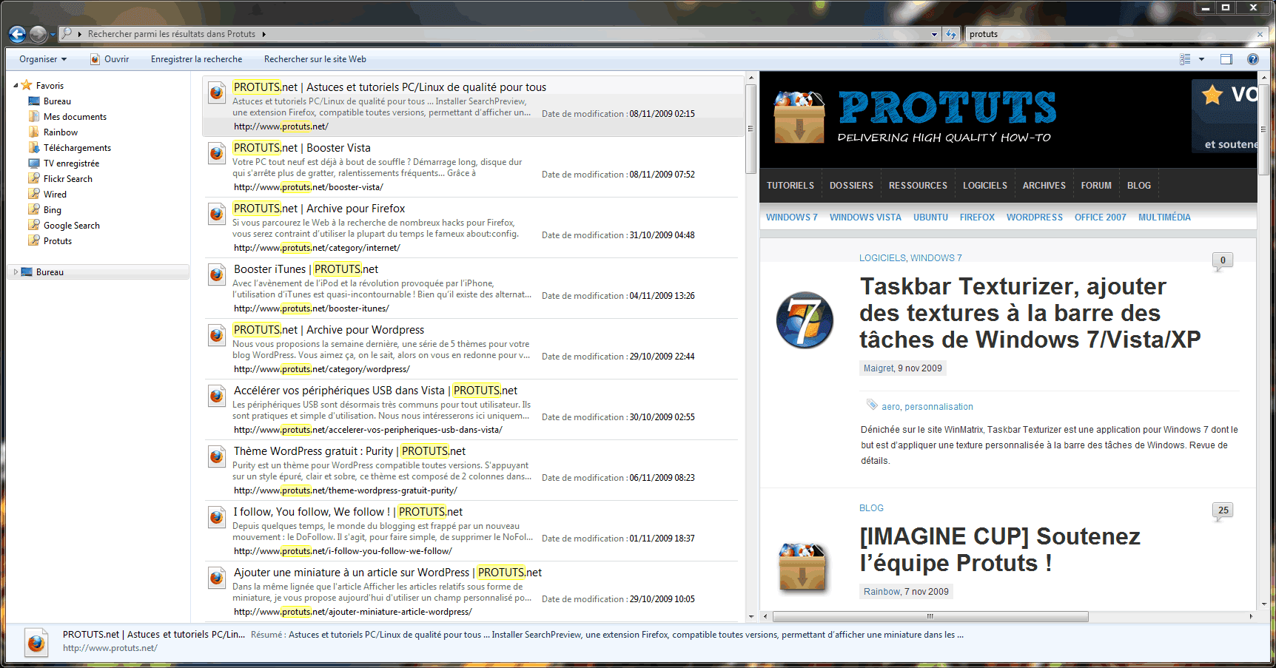This screenshot has height=668, width=1276.
Task: Expand the Bureau tree node at bottom
Action: pyautogui.click(x=16, y=272)
